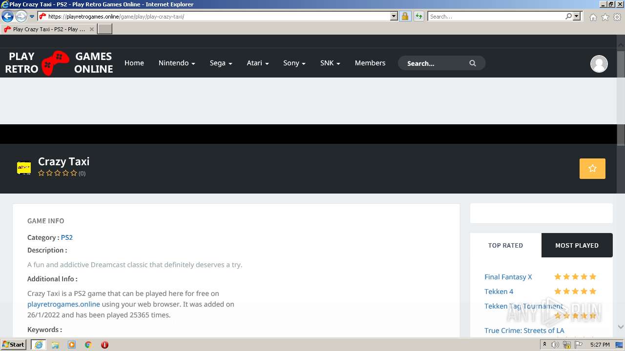Expand the Sega menu
Screen dimensions: 625x351
tap(221, 63)
